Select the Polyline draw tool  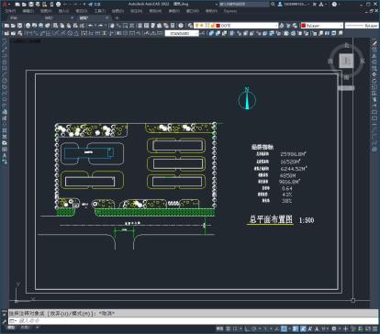5,56
